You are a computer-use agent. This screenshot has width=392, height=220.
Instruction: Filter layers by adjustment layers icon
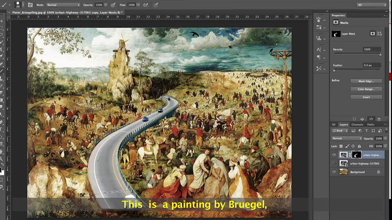(x=360, y=131)
